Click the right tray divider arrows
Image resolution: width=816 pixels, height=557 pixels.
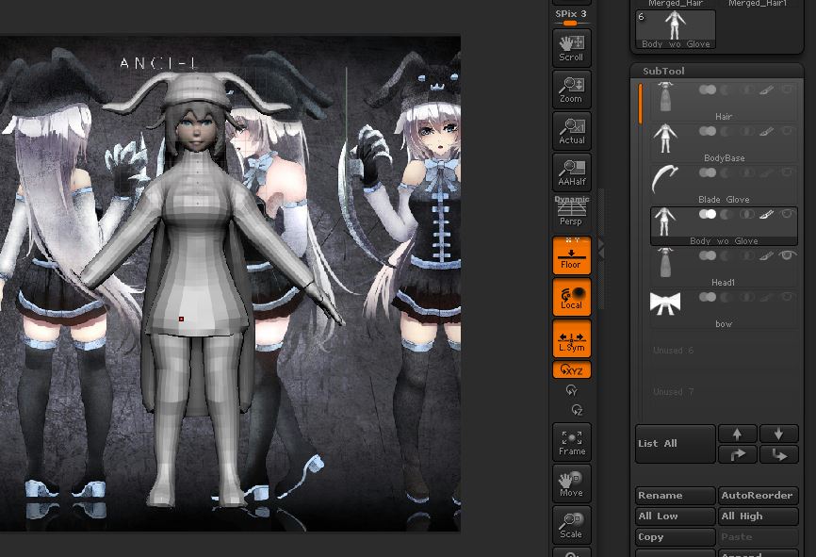[601, 249]
